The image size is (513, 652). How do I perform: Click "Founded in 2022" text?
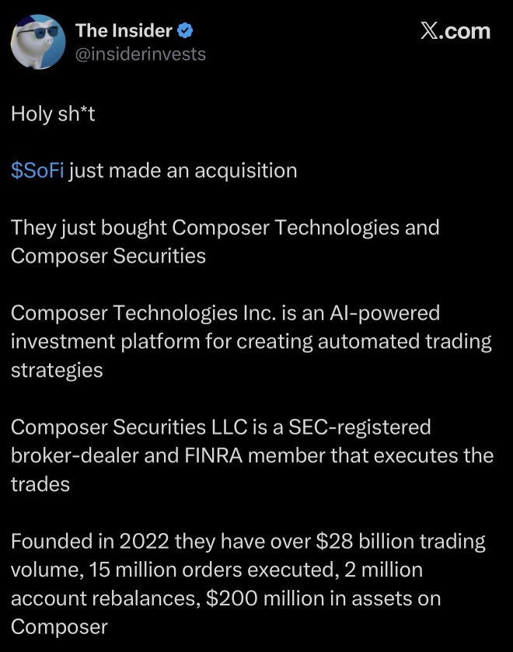click(x=90, y=542)
